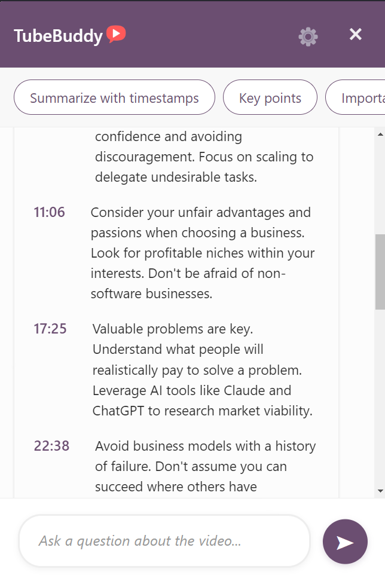Jump to the 22:38 timestamp
The width and height of the screenshot is (385, 575).
tap(51, 446)
